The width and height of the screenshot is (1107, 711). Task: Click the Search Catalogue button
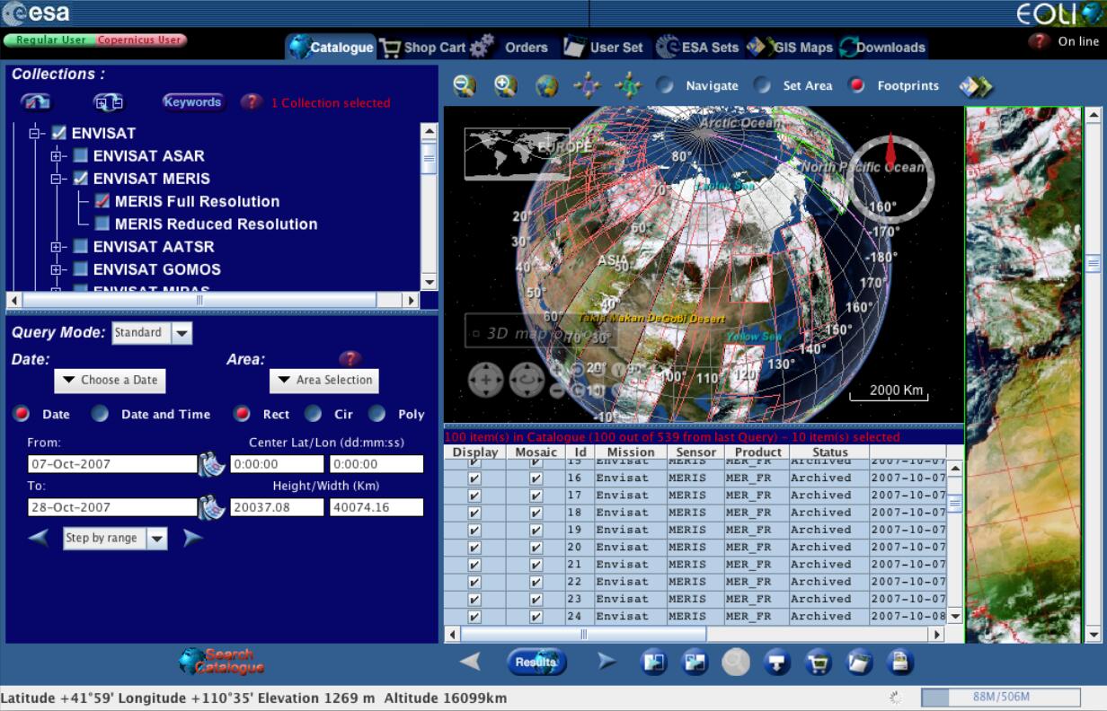pyautogui.click(x=221, y=662)
